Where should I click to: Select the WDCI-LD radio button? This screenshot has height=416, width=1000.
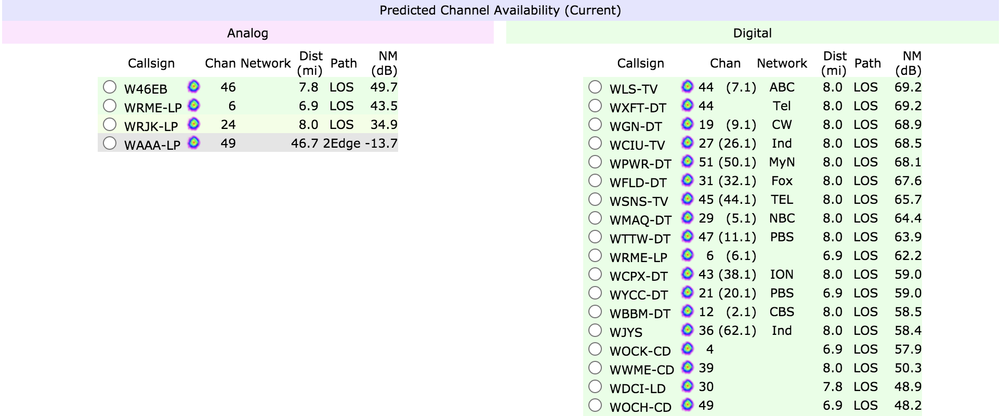pyautogui.click(x=595, y=386)
